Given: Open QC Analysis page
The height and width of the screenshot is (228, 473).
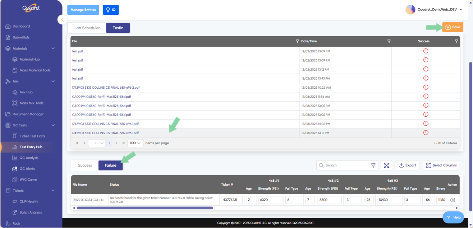Looking at the screenshot, I should pyautogui.click(x=29, y=158).
